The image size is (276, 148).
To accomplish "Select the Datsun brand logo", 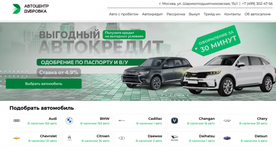I will pyautogui.click(x=227, y=138).
